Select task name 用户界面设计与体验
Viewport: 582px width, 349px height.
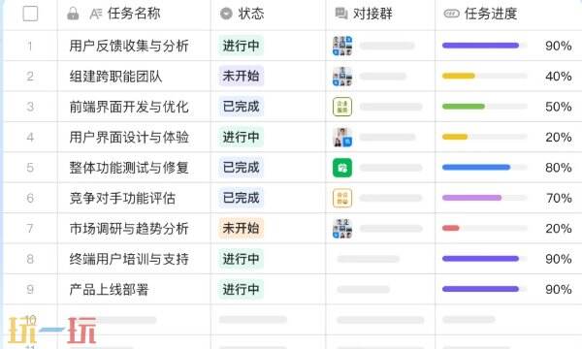pyautogui.click(x=129, y=138)
